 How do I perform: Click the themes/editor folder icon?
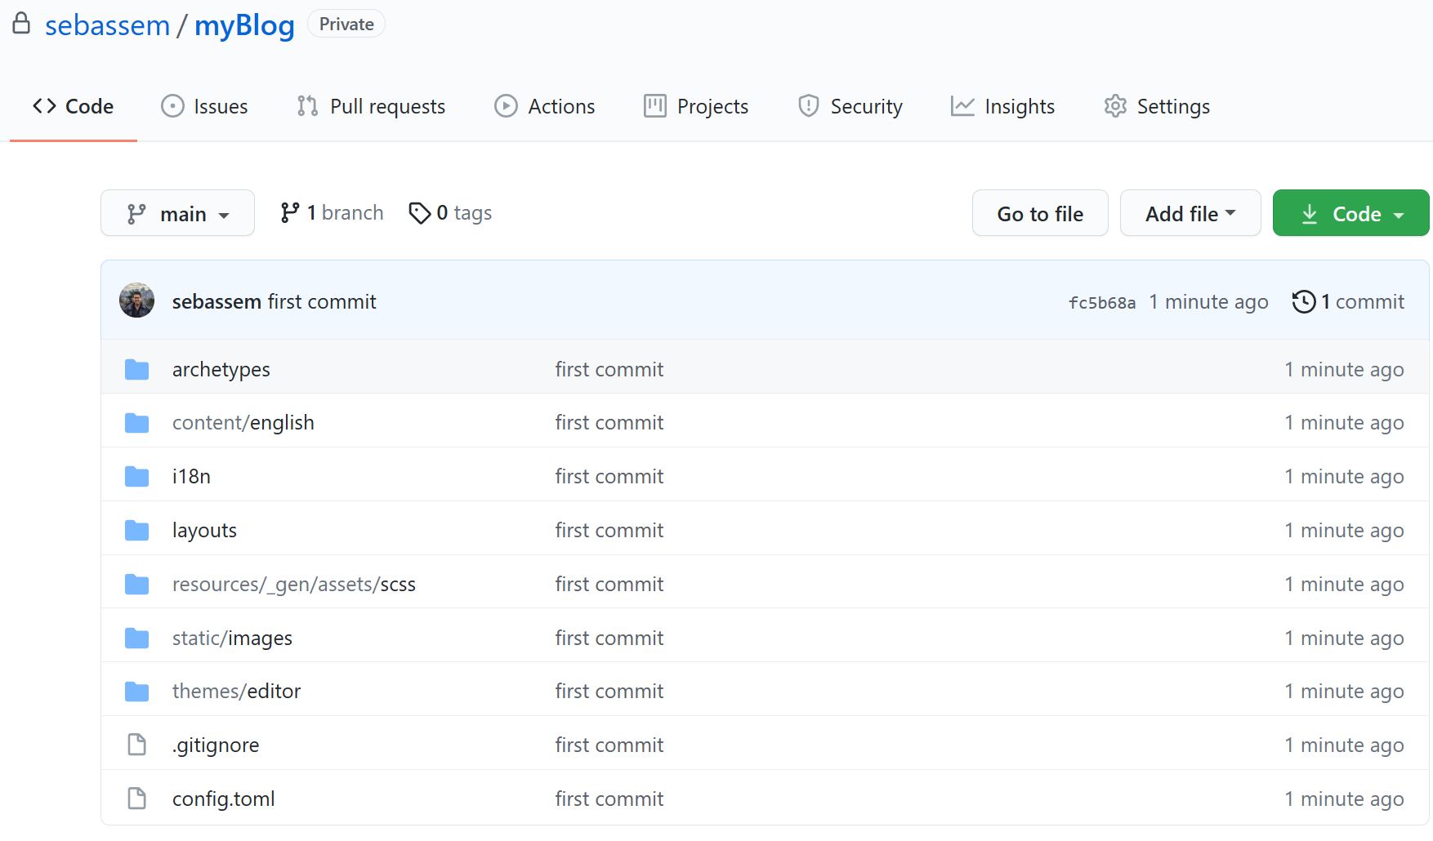(136, 692)
